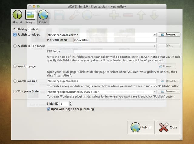
Task: Click the move up arrow in background toolbar
Action: [x=141, y=15]
